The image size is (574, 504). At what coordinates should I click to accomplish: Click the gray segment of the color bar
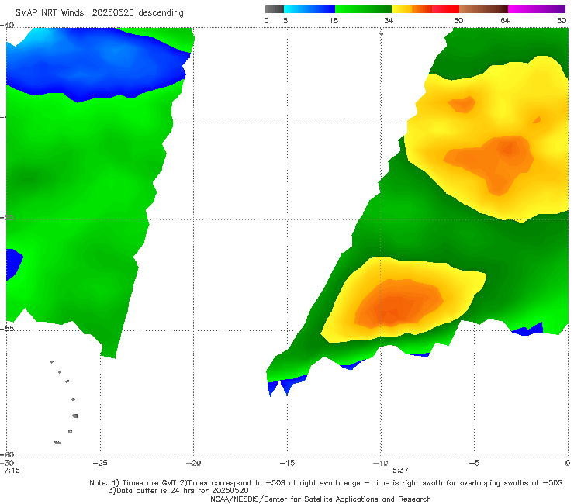(x=275, y=9)
